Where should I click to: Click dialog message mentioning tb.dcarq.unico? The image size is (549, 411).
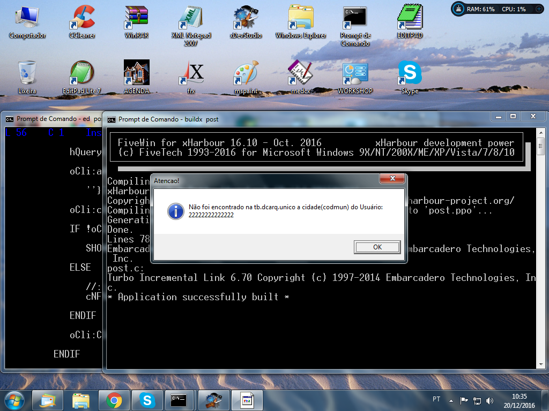(x=285, y=207)
